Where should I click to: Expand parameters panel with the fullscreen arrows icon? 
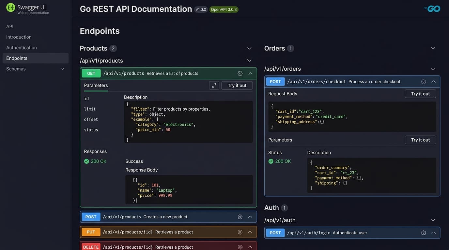[x=214, y=85]
